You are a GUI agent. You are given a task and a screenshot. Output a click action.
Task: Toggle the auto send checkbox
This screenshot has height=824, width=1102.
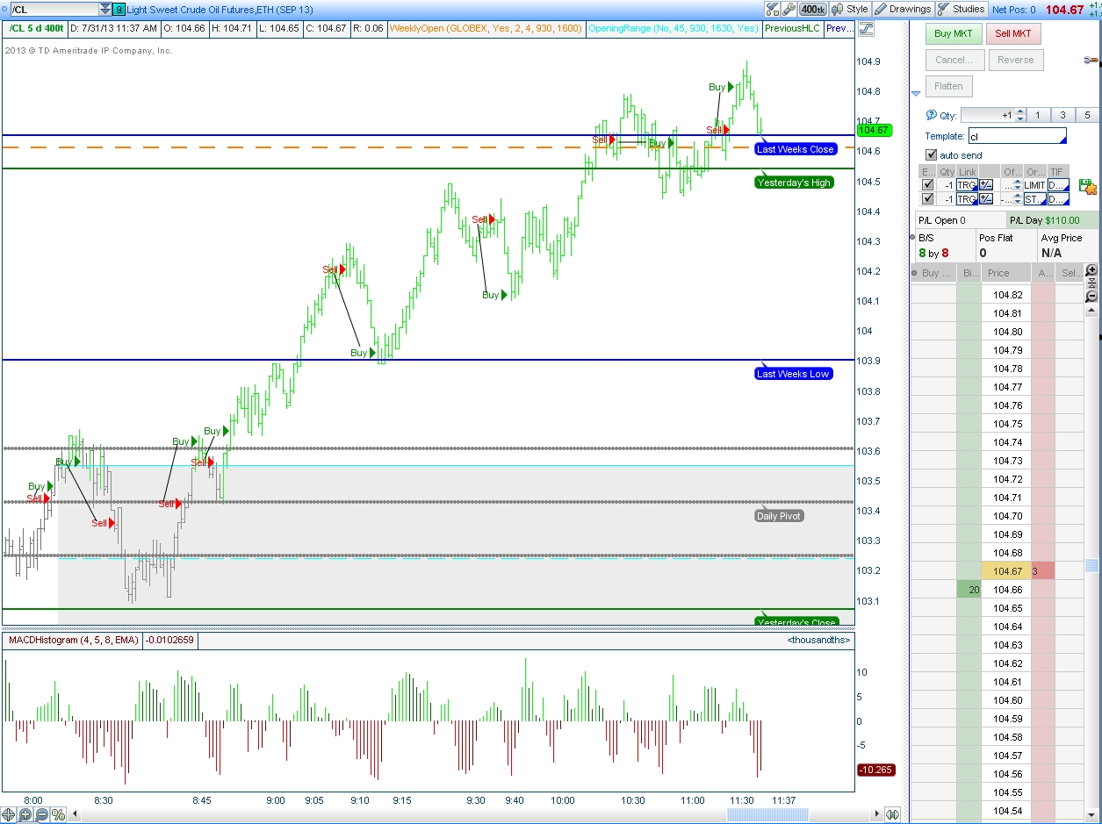(x=932, y=155)
